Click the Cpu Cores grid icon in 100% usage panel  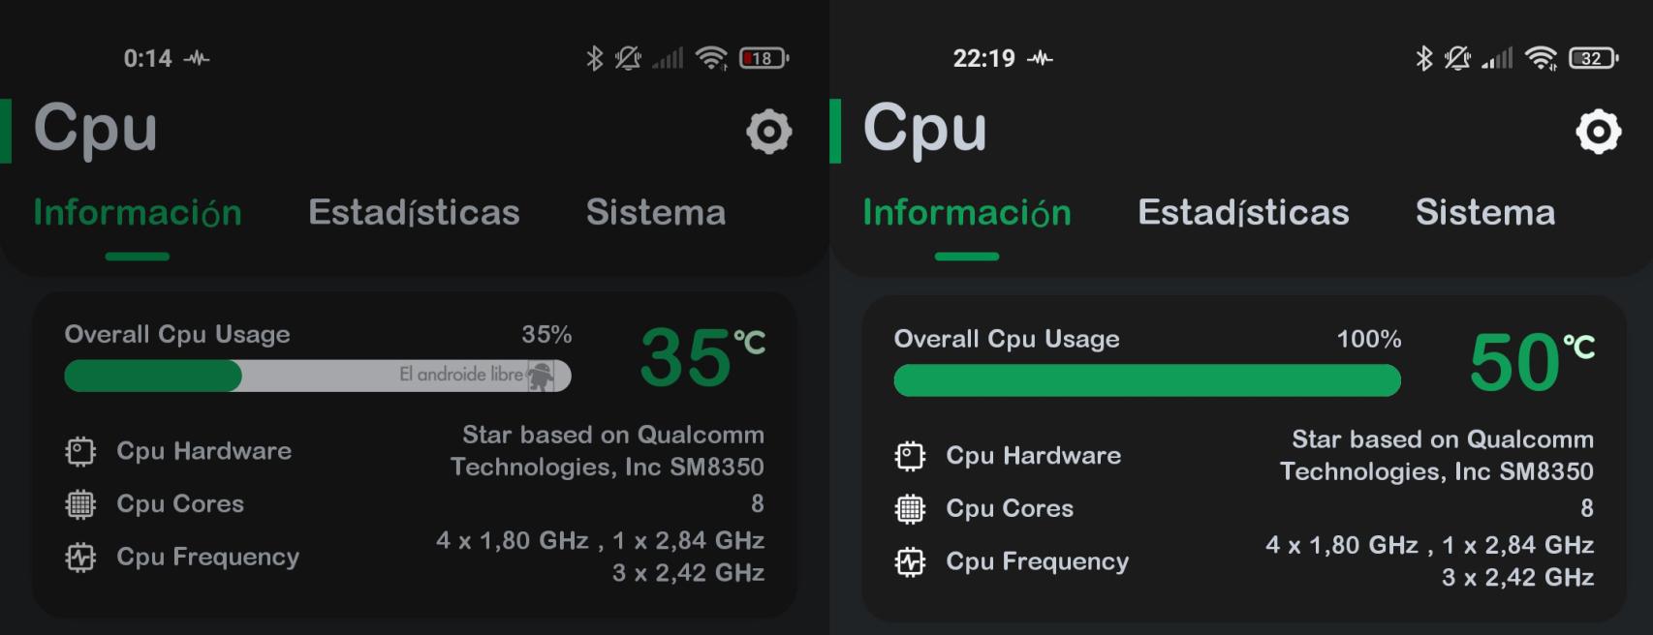tap(910, 509)
